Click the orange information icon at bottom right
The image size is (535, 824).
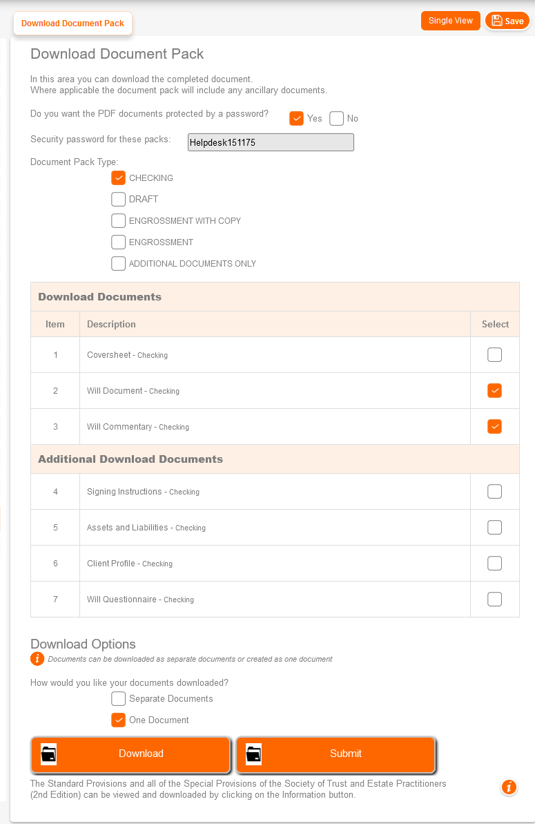(x=509, y=787)
